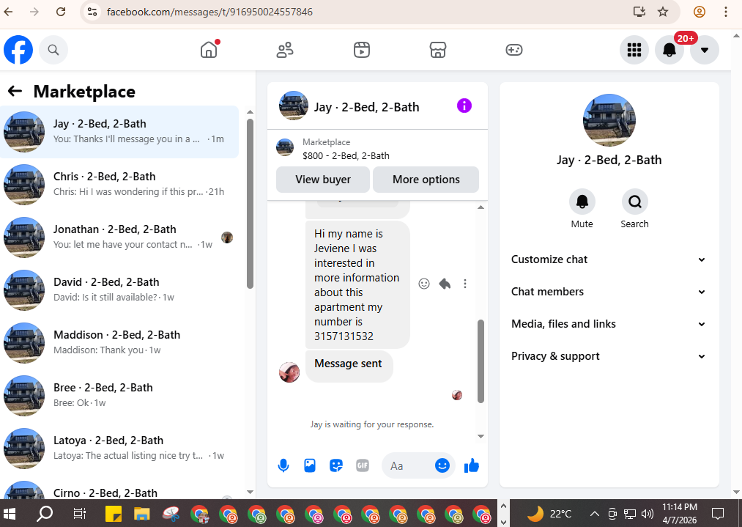This screenshot has height=527, width=742.
Task: Click the taskbar volume speaker icon
Action: coord(647,514)
